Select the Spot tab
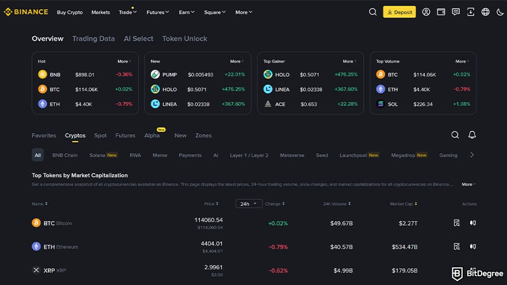Viewport: 507px width, 285px height. 100,135
